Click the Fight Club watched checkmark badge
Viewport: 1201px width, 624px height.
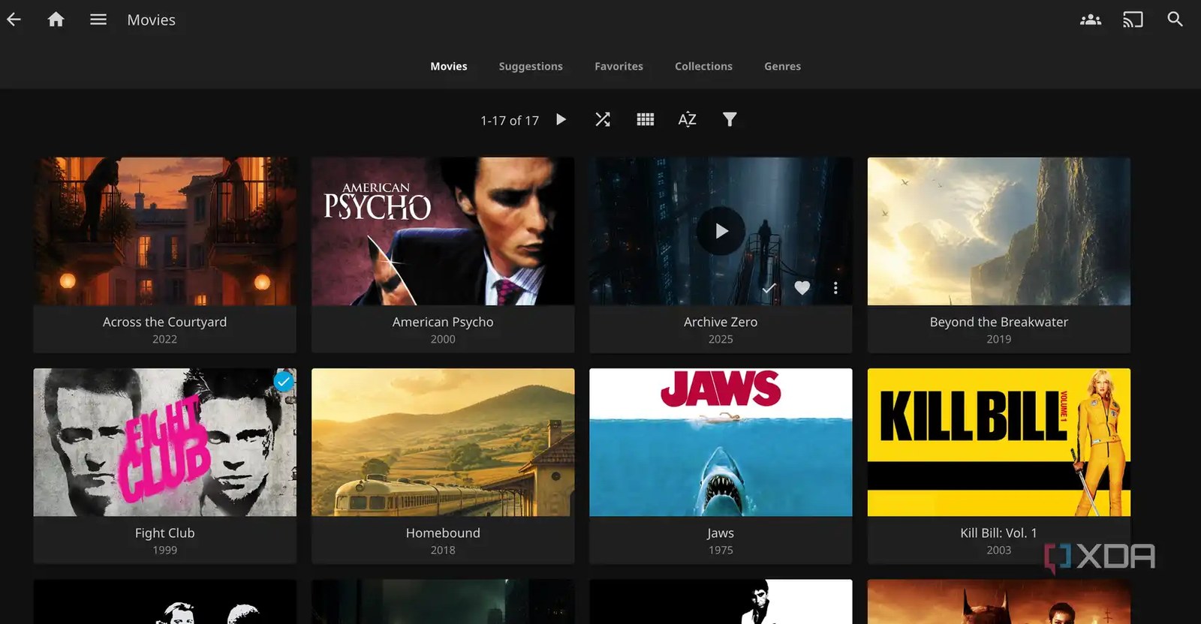[x=283, y=382]
